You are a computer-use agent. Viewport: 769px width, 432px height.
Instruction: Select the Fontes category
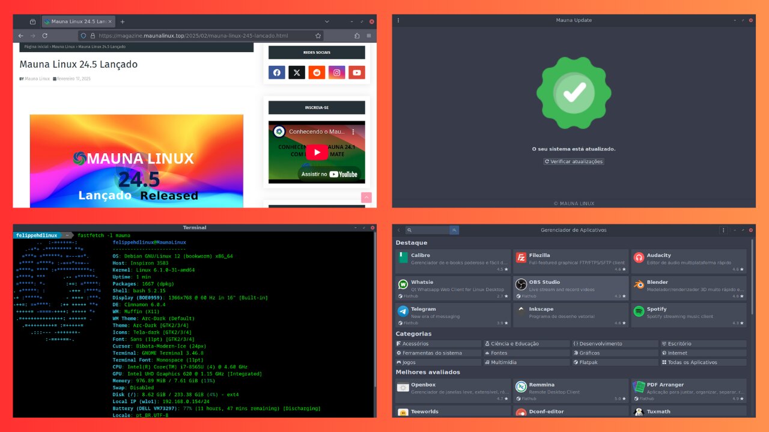527,353
